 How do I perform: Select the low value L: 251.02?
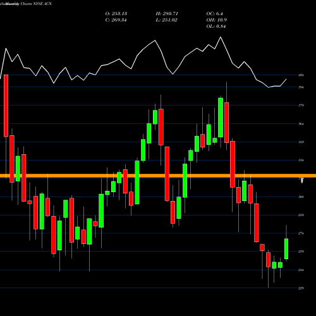(166, 20)
